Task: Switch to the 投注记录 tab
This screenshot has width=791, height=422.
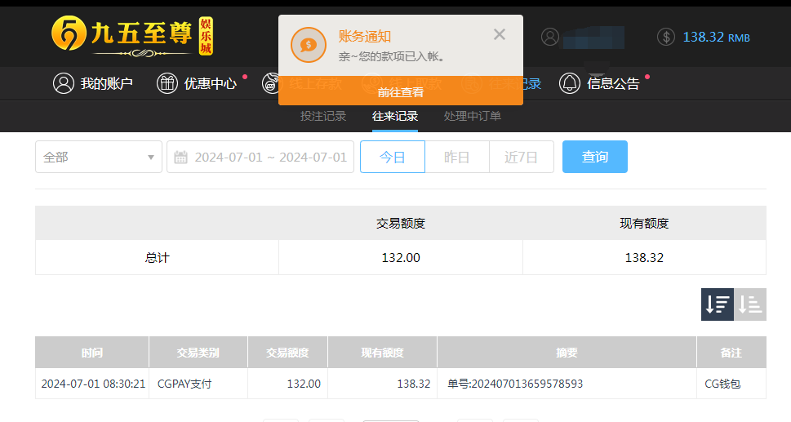Action: tap(323, 116)
